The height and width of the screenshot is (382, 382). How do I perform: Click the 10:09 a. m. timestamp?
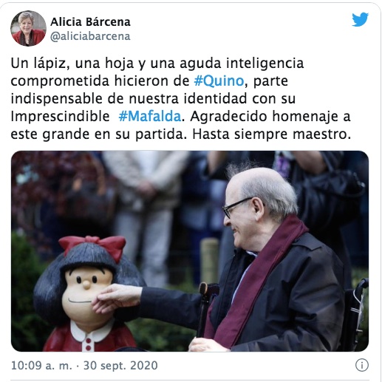click(41, 365)
